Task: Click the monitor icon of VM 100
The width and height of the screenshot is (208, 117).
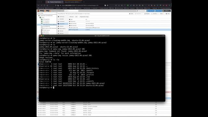Action: (42, 19)
